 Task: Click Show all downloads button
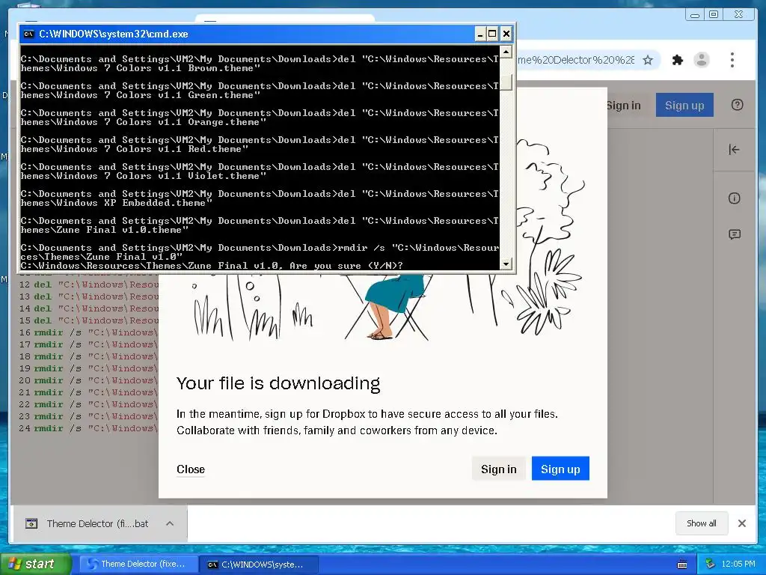click(702, 523)
